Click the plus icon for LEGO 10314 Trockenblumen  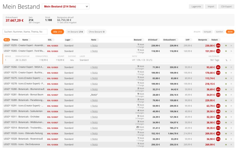coord(226,128)
